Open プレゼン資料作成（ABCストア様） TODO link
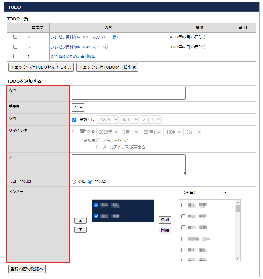 [80, 47]
